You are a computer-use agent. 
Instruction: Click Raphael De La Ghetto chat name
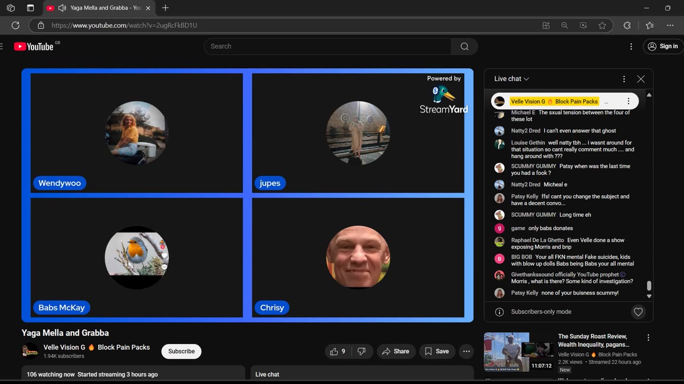pyautogui.click(x=538, y=241)
